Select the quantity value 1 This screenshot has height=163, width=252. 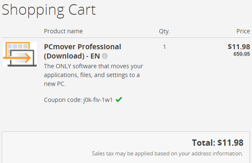(164, 47)
